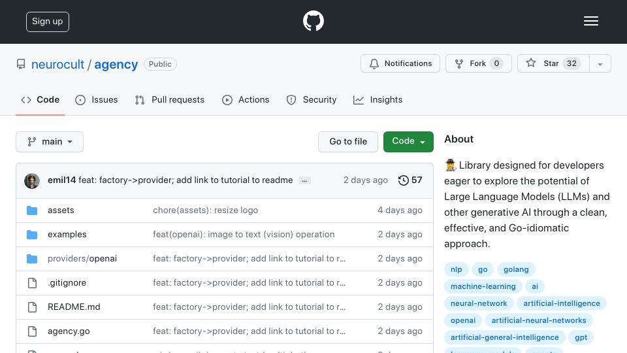Click the artificial-intelligence topic tag
This screenshot has height=353, width=627.
point(562,303)
